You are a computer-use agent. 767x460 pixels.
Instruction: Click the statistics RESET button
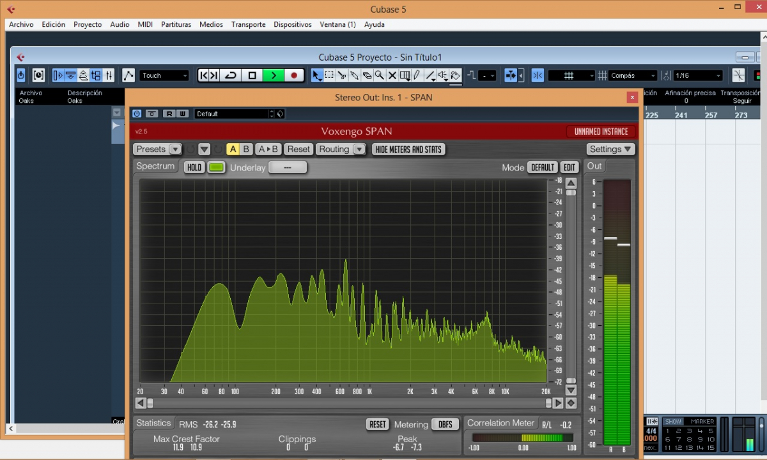pos(378,424)
